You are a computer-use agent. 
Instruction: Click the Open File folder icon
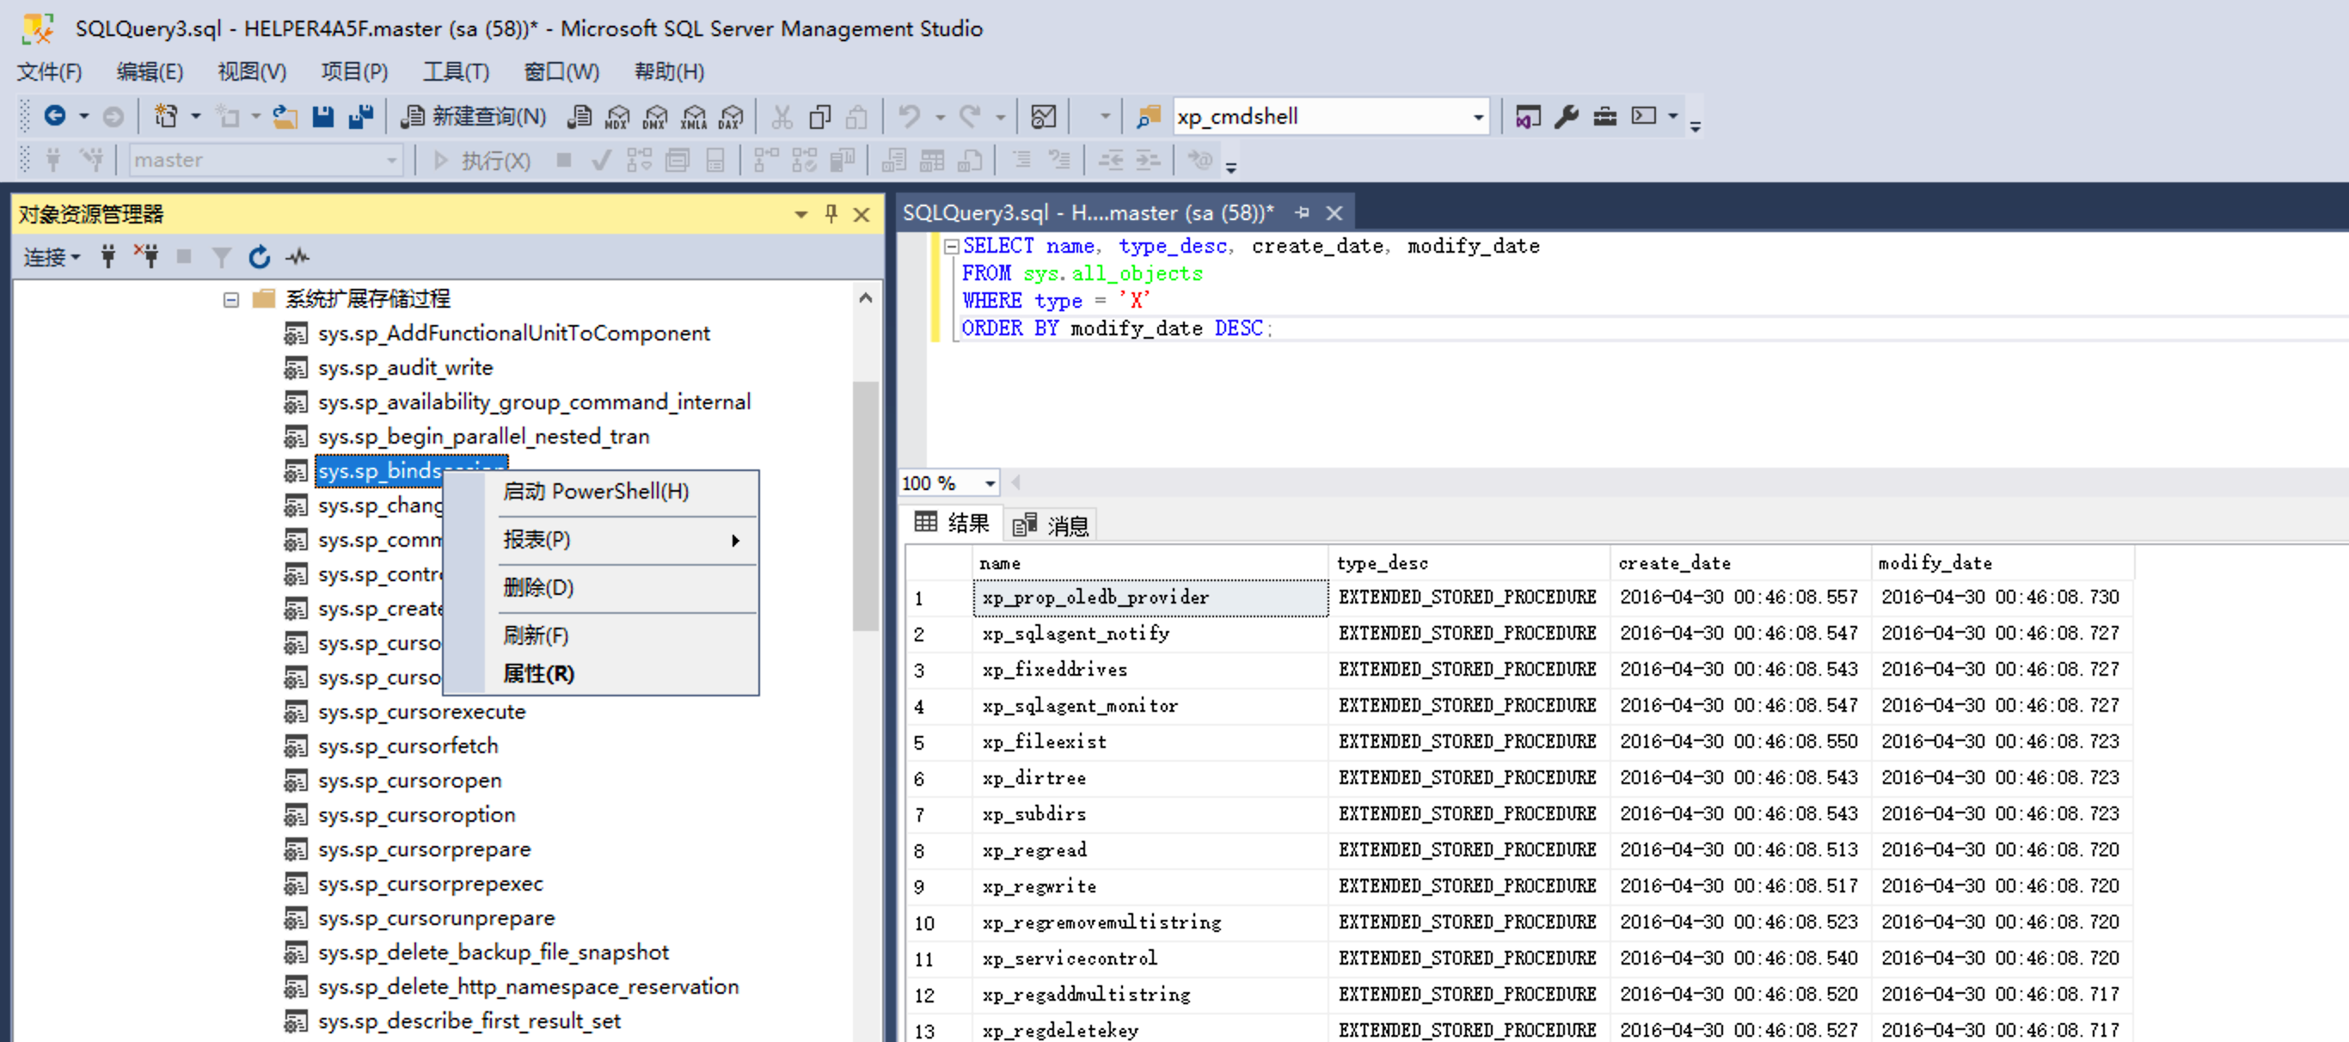(x=285, y=117)
